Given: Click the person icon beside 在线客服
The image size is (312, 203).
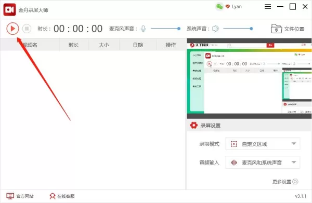Looking at the screenshot, I should click(x=53, y=196).
